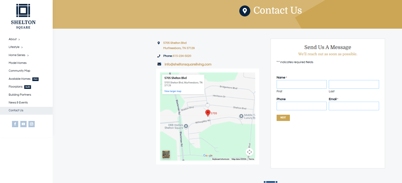Click the location pin icon beside Contact Us
Viewport: 402px width, 183px height.
click(x=245, y=11)
